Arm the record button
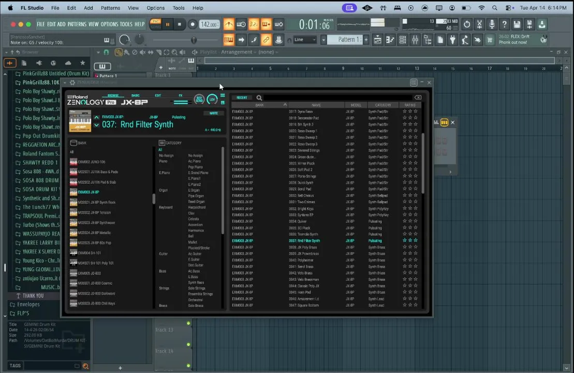The image size is (574, 373). click(192, 24)
